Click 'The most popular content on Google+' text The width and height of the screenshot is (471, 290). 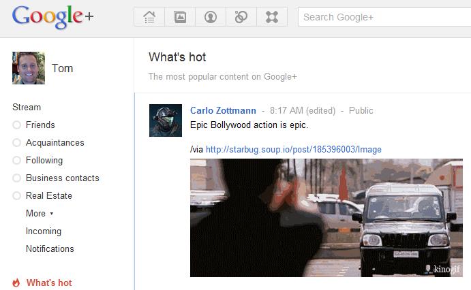coord(223,76)
